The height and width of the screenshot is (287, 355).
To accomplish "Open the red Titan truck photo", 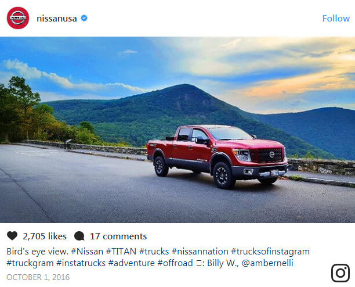I will click(x=217, y=155).
